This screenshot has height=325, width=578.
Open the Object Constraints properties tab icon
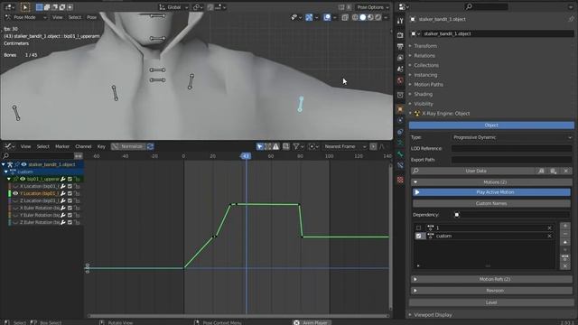tap(400, 132)
